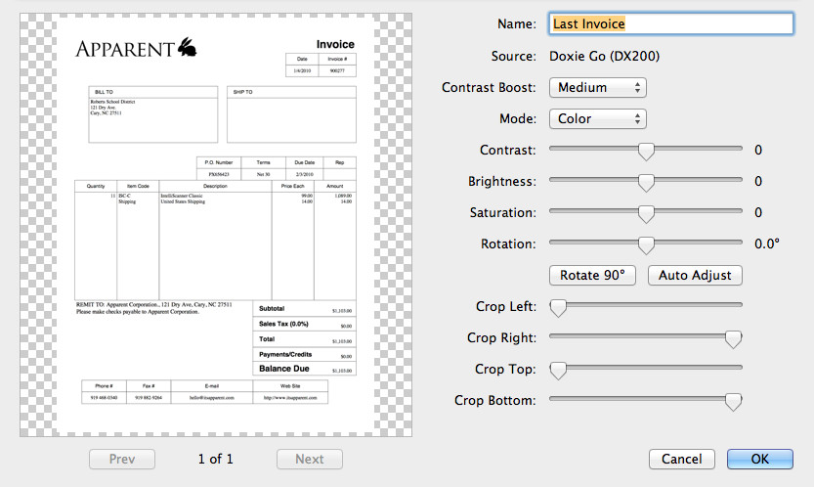This screenshot has height=487, width=814.
Task: Click 'Balance Due' in the invoice preview
Action: [284, 369]
